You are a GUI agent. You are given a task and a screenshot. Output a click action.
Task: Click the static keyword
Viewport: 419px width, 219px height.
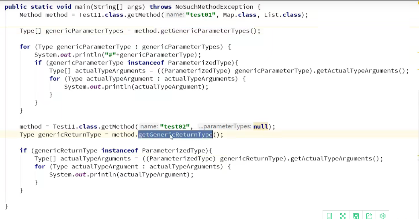pyautogui.click(x=41, y=7)
